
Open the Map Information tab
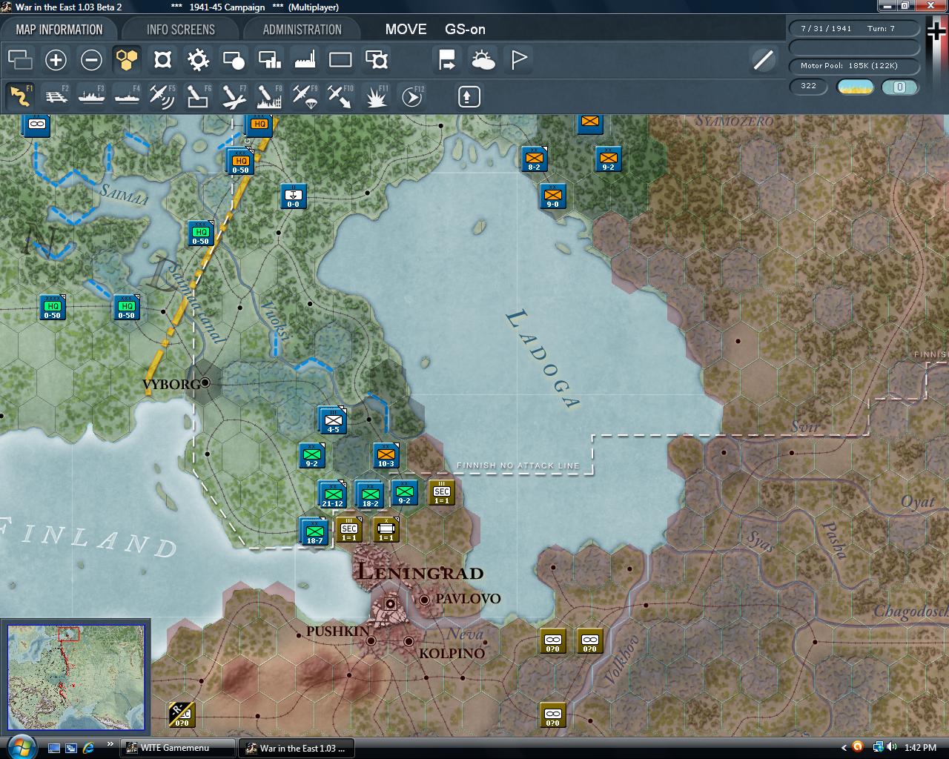point(59,30)
